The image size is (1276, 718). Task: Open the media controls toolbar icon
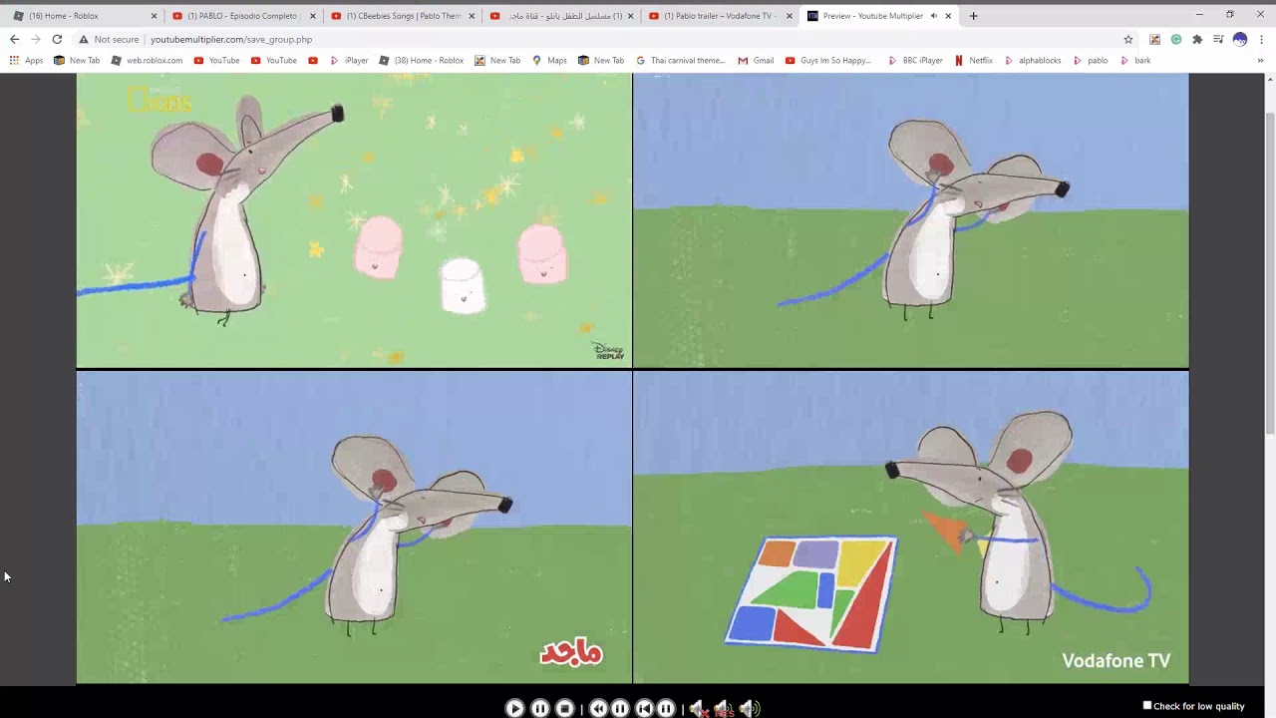coord(1218,39)
